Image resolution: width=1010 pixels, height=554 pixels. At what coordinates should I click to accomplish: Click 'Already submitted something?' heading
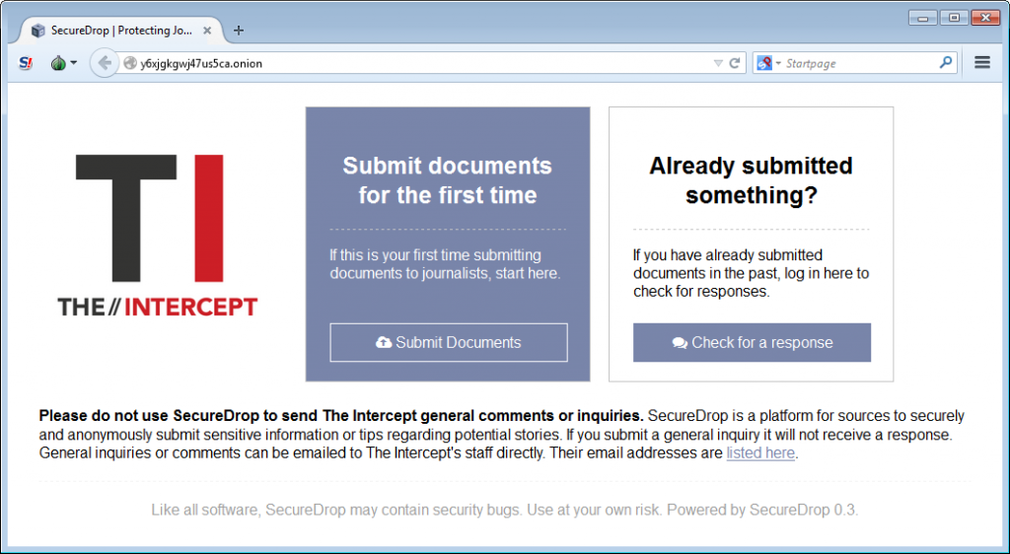(x=751, y=180)
